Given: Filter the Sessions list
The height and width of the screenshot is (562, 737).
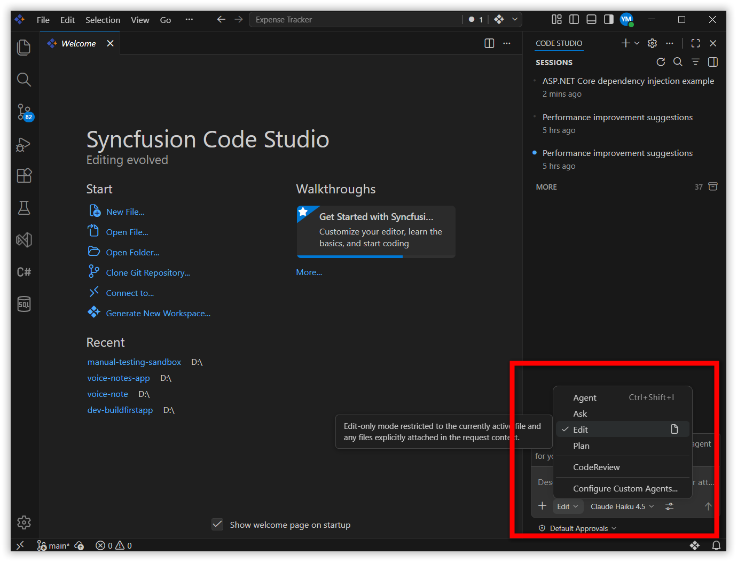Looking at the screenshot, I should pos(695,62).
